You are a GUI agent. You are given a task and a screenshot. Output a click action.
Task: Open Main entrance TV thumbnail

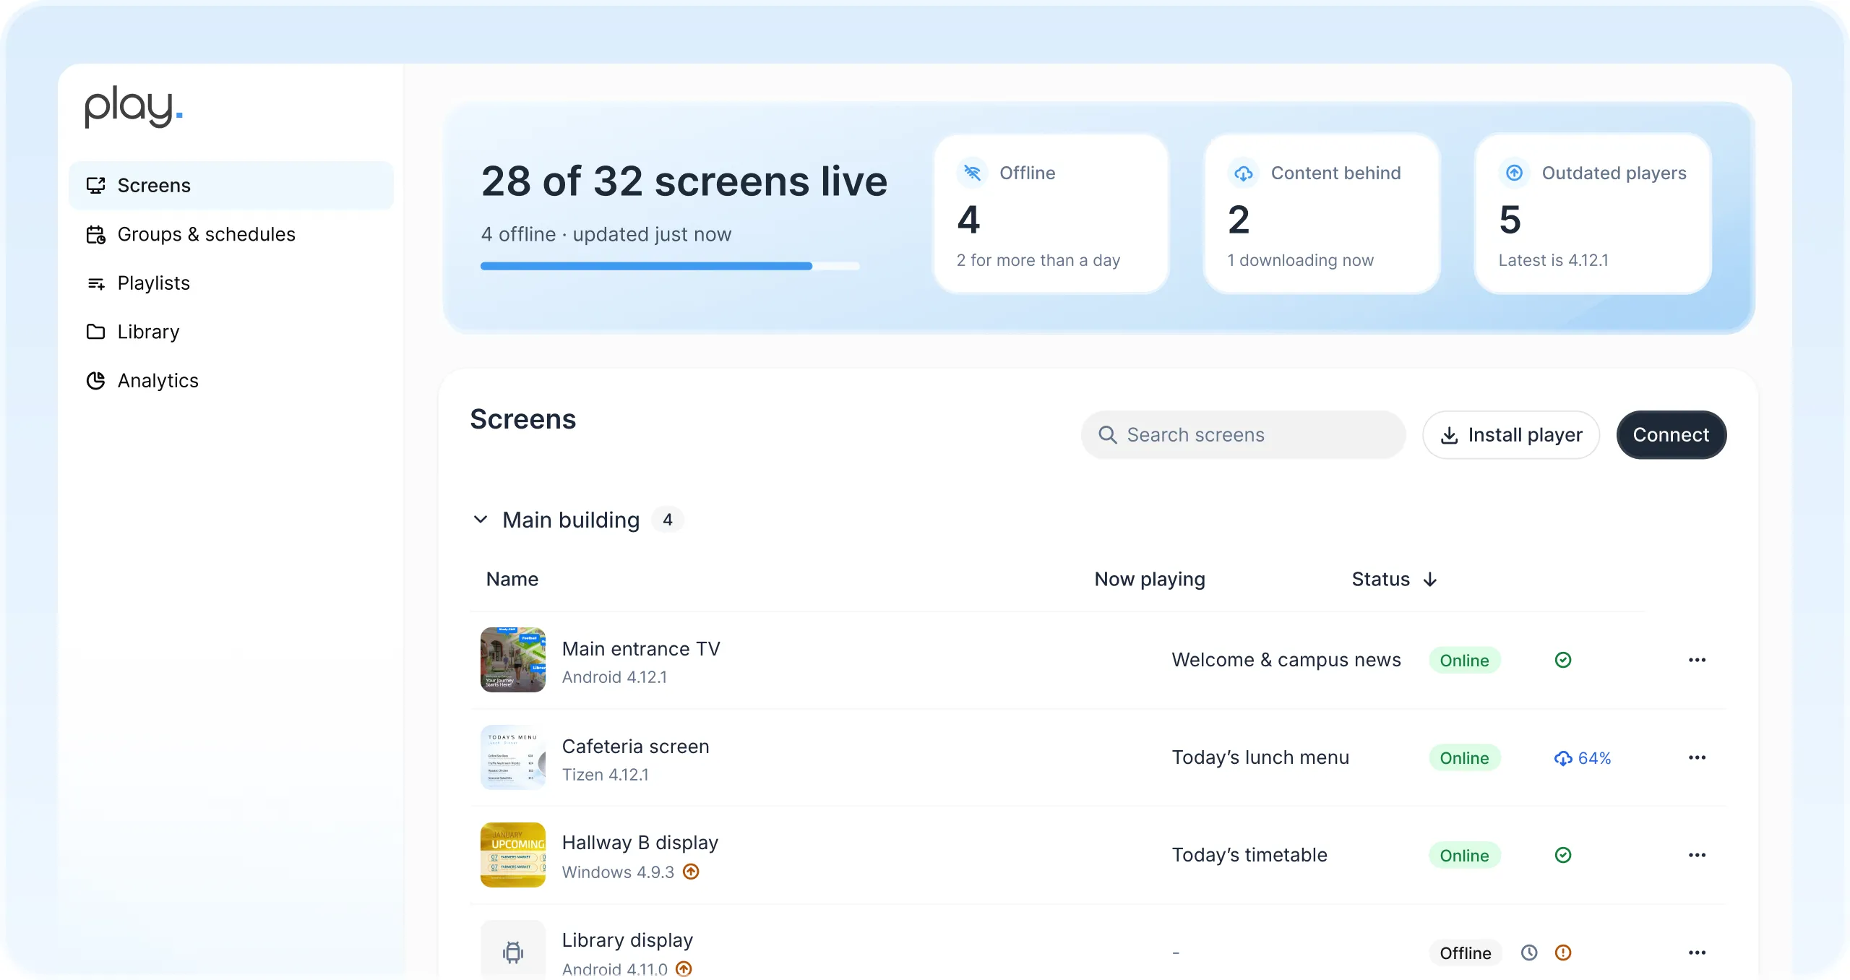pyautogui.click(x=513, y=660)
